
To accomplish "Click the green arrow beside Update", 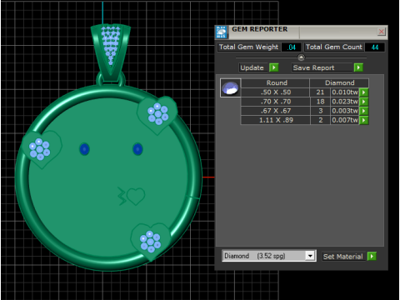I will (274, 67).
